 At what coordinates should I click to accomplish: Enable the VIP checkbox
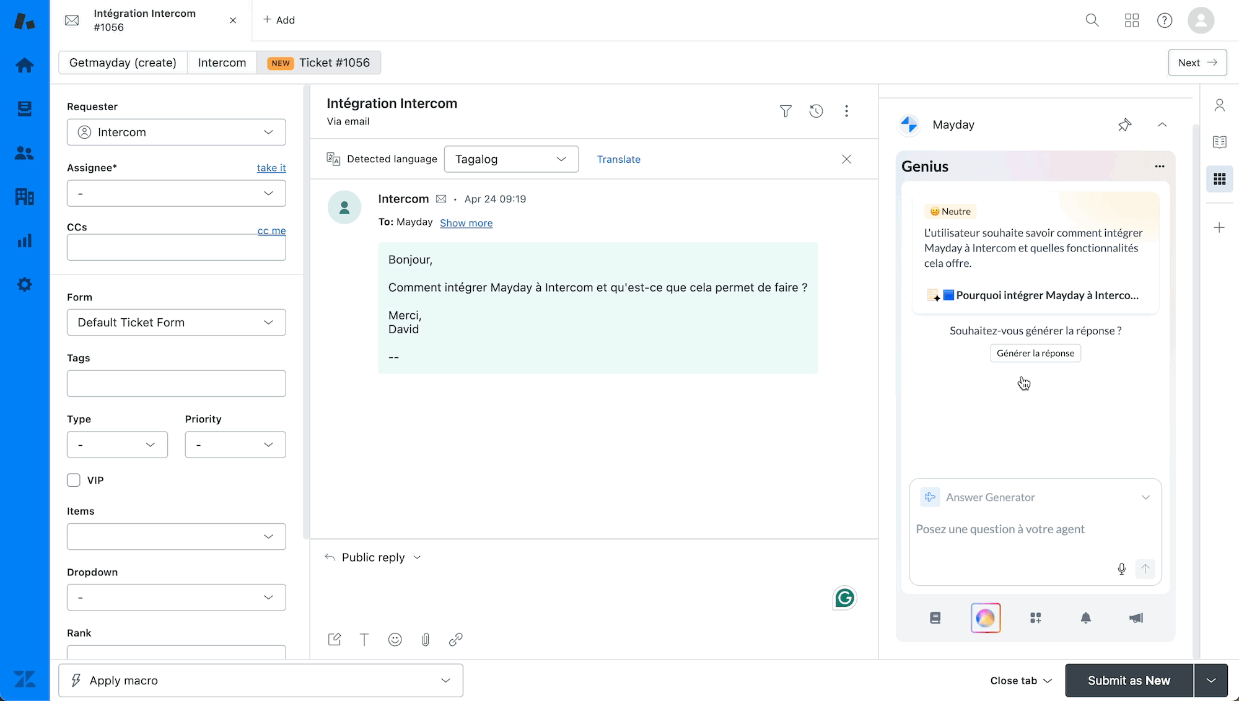[72, 479]
